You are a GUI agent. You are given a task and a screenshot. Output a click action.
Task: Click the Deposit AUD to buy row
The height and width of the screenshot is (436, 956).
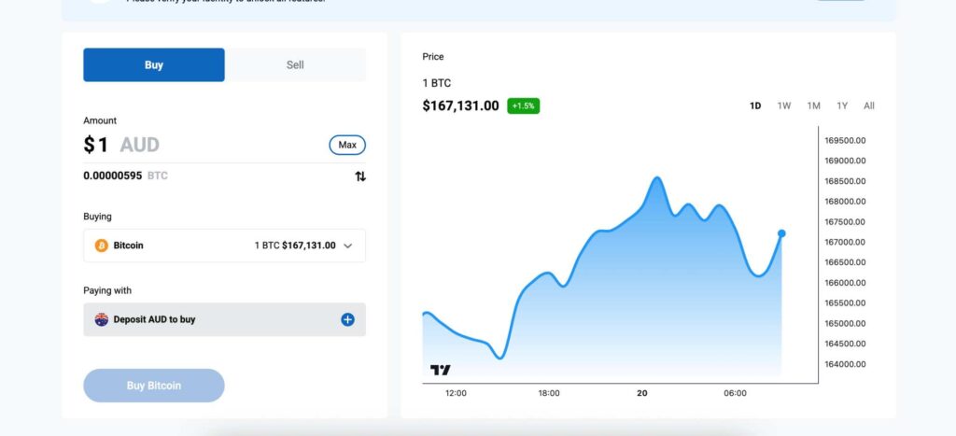click(224, 319)
